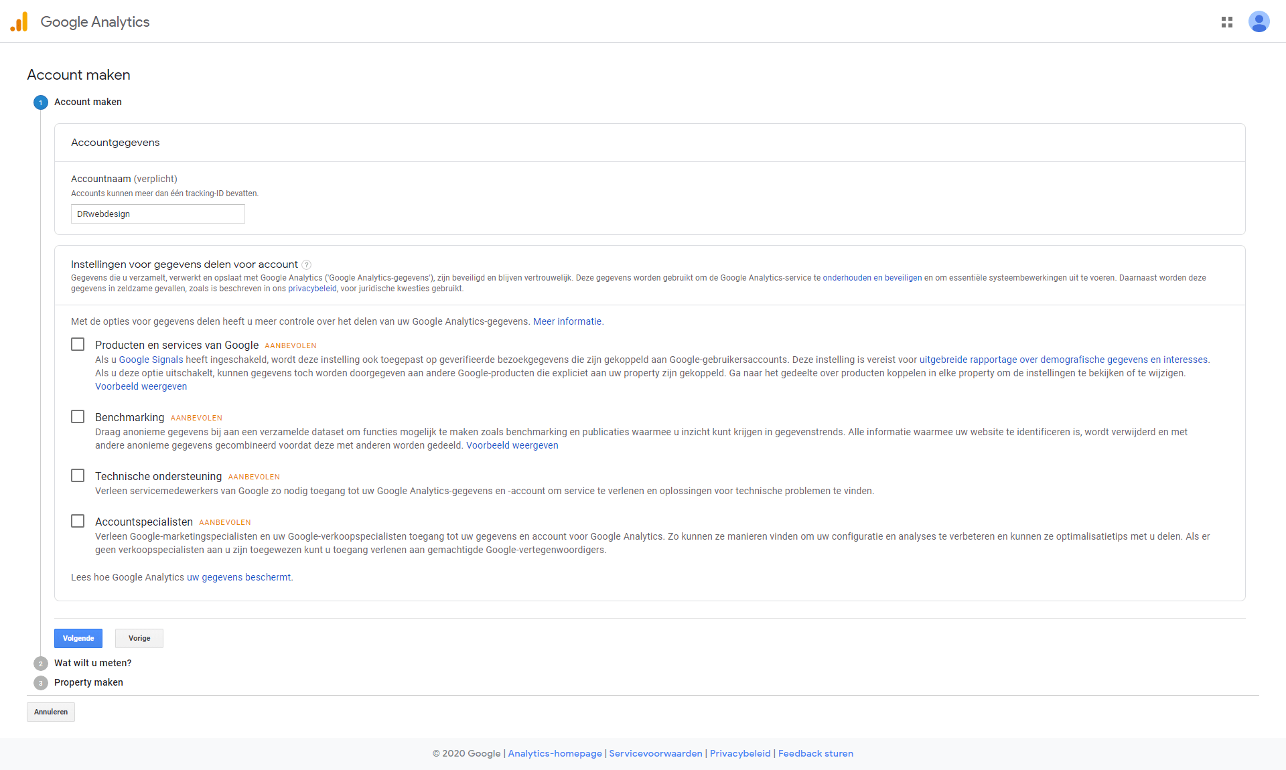This screenshot has width=1286, height=770.
Task: Open the user account avatar
Action: pos(1259,22)
